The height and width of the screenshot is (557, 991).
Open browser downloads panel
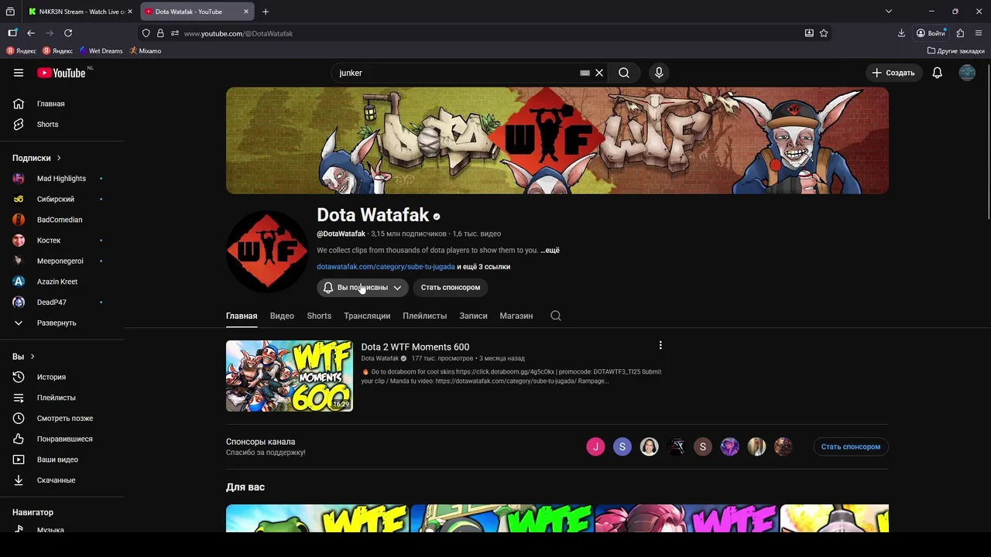901,33
